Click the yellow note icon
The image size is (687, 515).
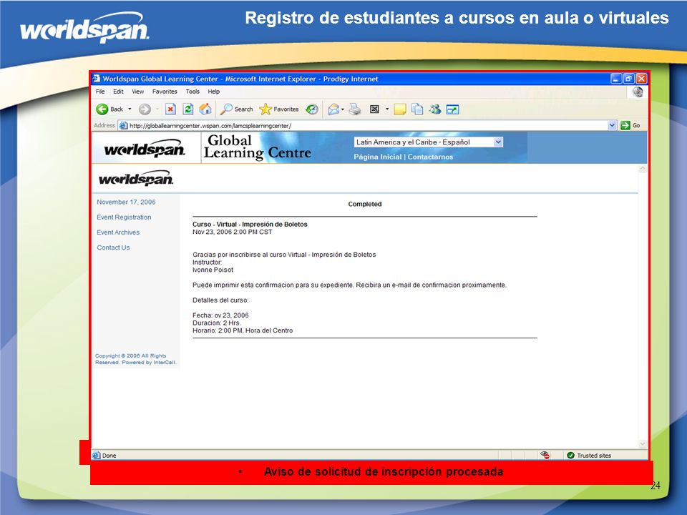tap(400, 109)
